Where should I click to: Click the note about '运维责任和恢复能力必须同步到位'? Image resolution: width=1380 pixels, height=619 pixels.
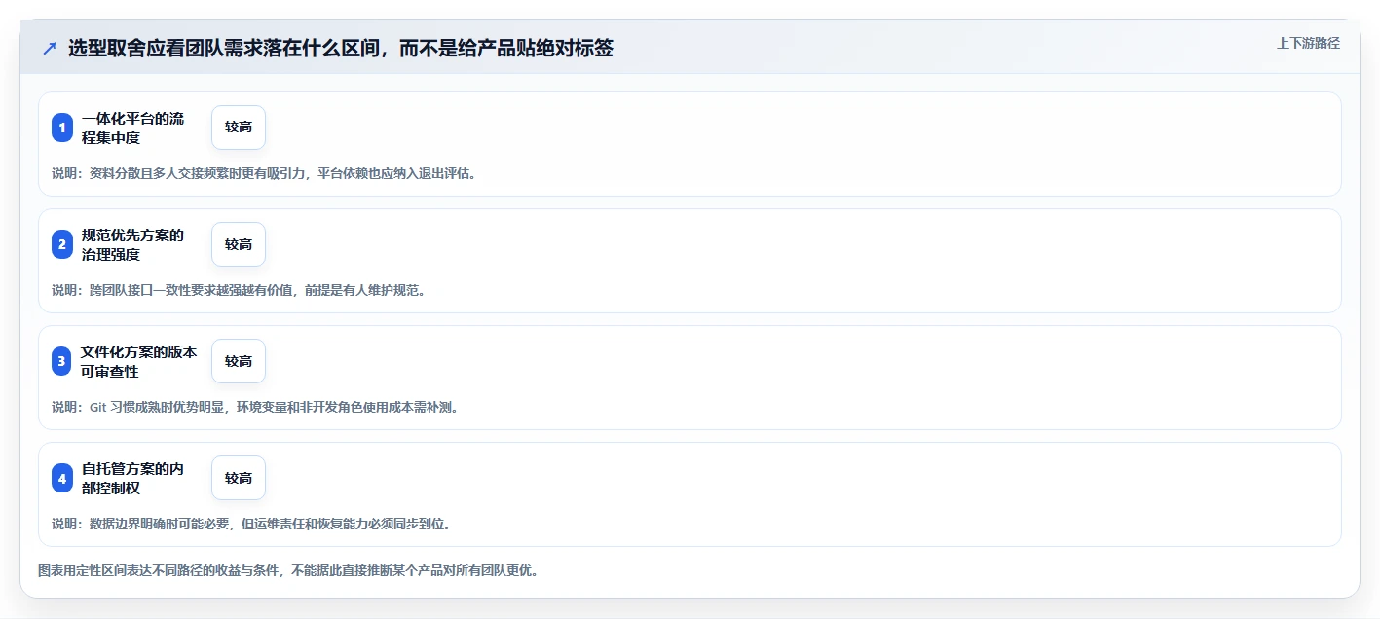[x=251, y=524]
